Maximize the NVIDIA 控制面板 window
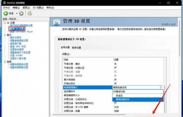The image size is (183, 117). point(168,3)
